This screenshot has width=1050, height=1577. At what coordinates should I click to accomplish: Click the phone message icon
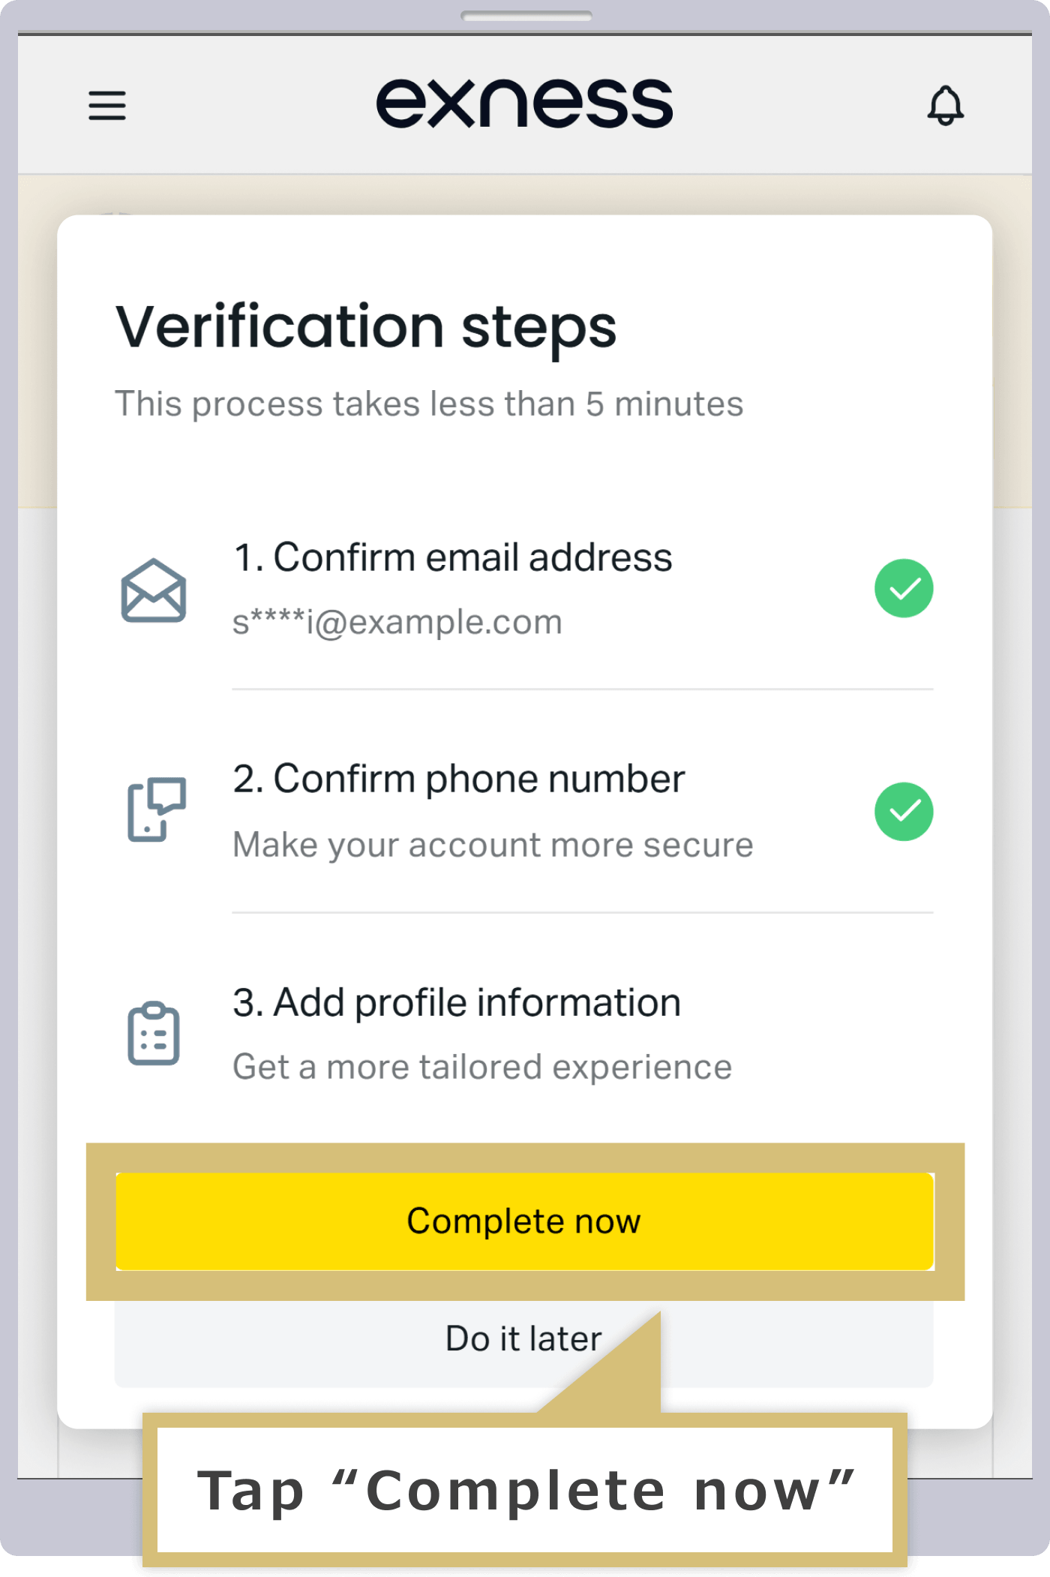(157, 810)
